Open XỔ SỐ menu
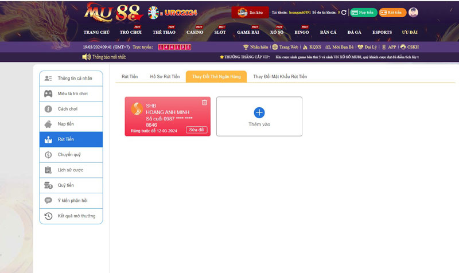Screen dimensions: 459x273 tap(277, 32)
